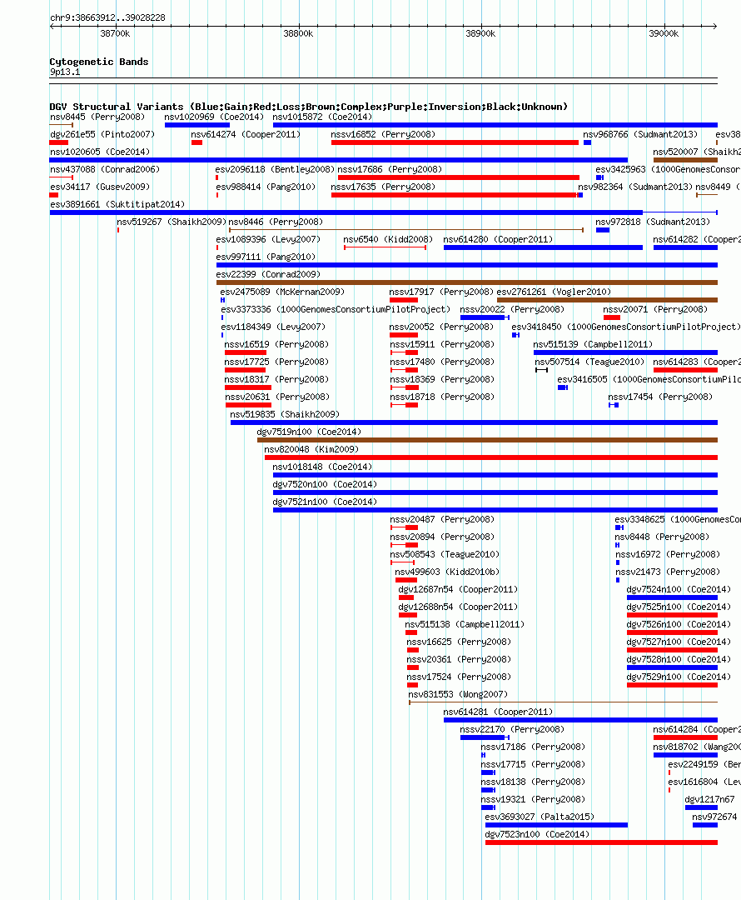Click the nsv1020605 (Coe2014) label
Image resolution: width=741 pixels, height=900 pixels.
pyautogui.click(x=100, y=152)
